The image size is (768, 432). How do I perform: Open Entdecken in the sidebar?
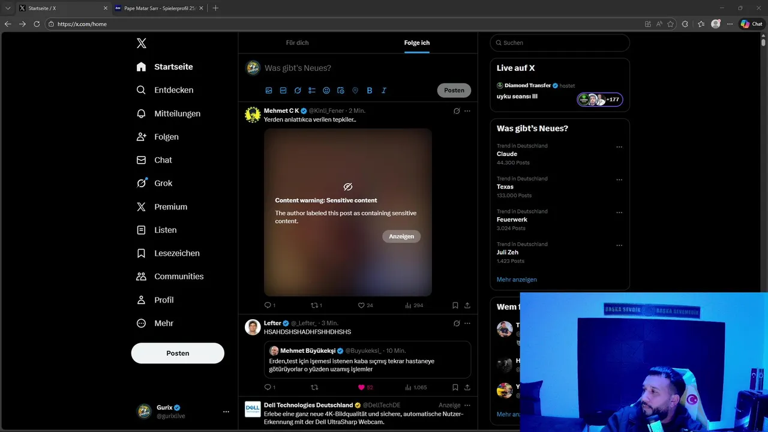[x=165, y=90]
